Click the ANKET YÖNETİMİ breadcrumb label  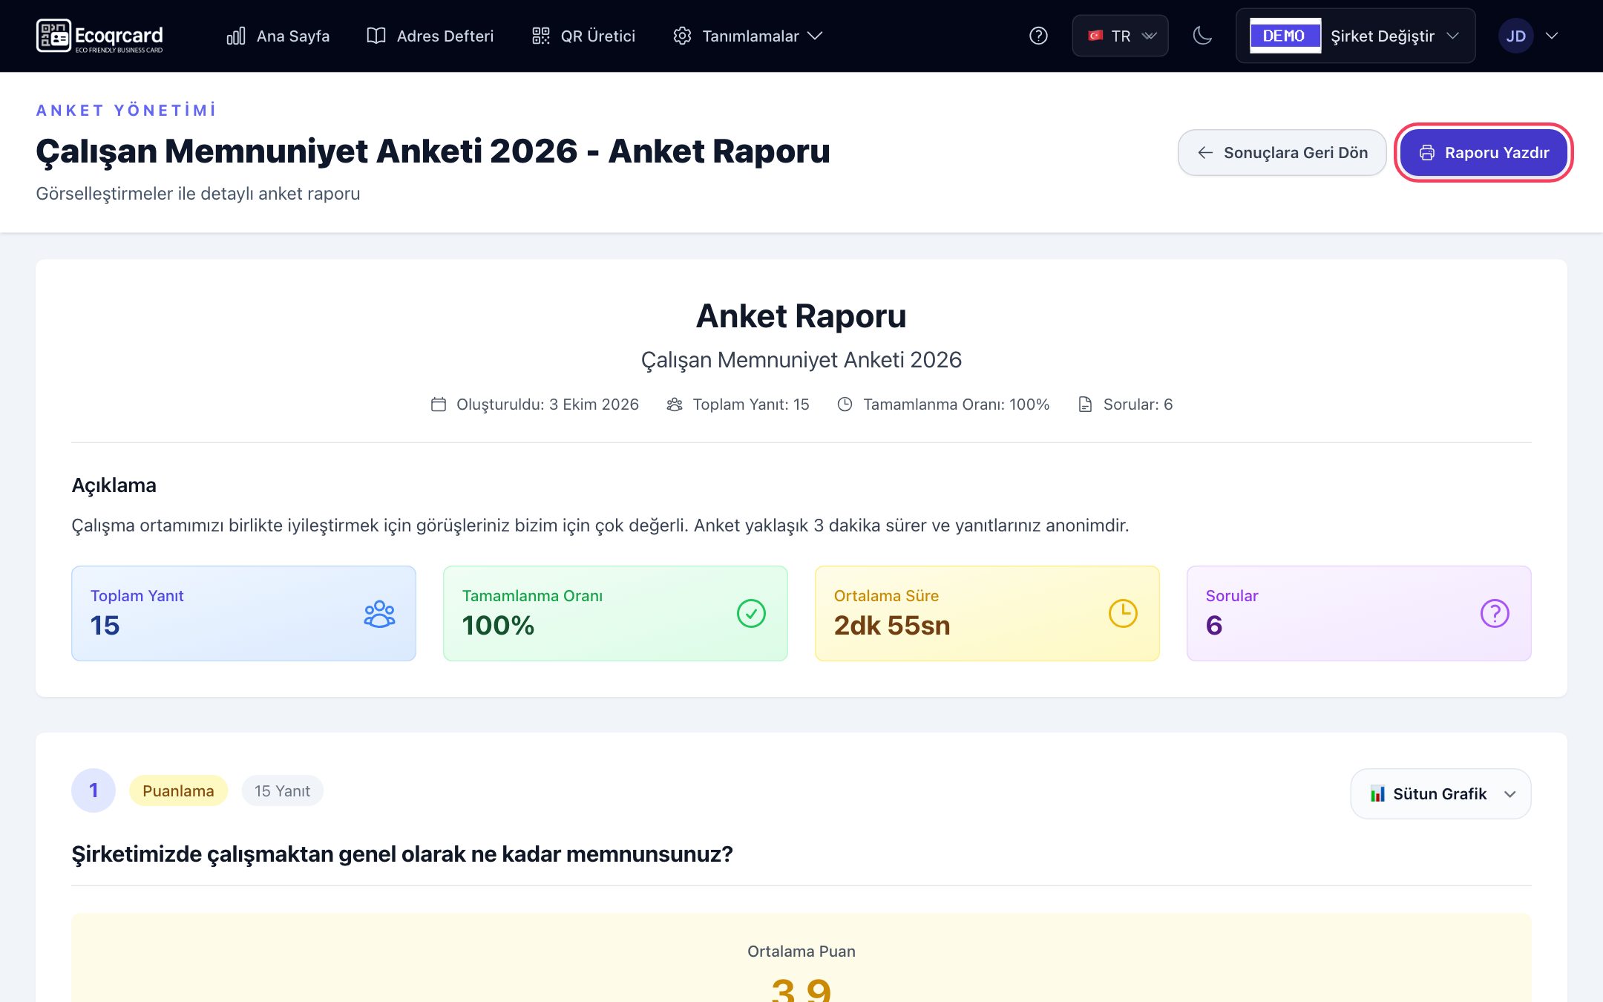[x=126, y=111]
